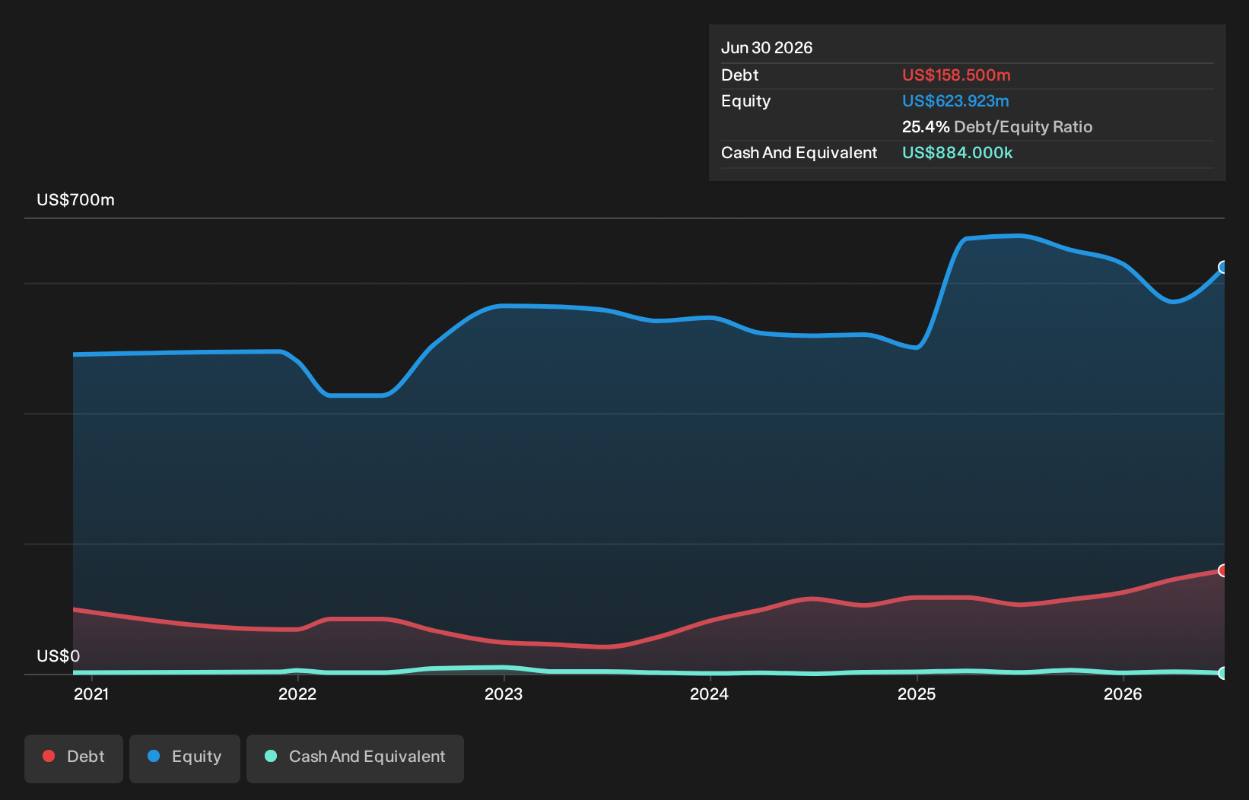Click the Jun 30 2026 tooltip date

[767, 48]
